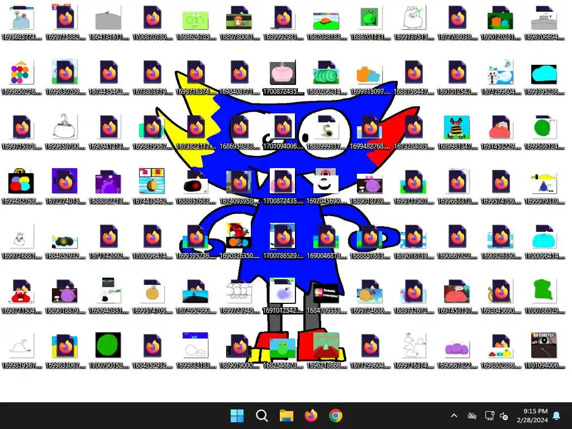This screenshot has height=429, width=572.
Task: Open taskbar Search
Action: point(261,416)
